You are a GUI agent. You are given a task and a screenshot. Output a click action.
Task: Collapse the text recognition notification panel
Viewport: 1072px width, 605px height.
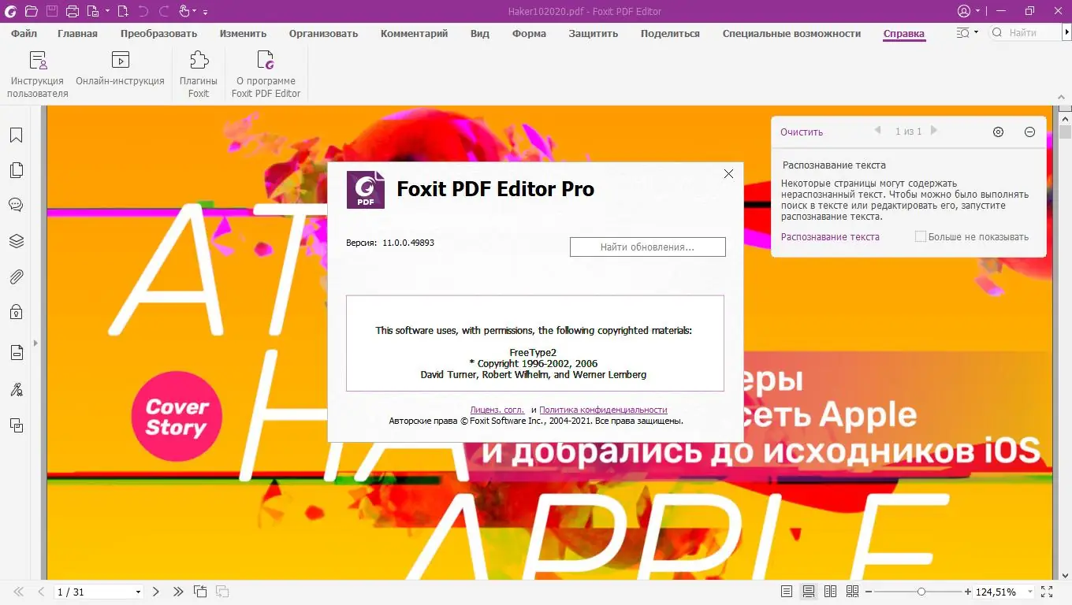pos(1029,132)
